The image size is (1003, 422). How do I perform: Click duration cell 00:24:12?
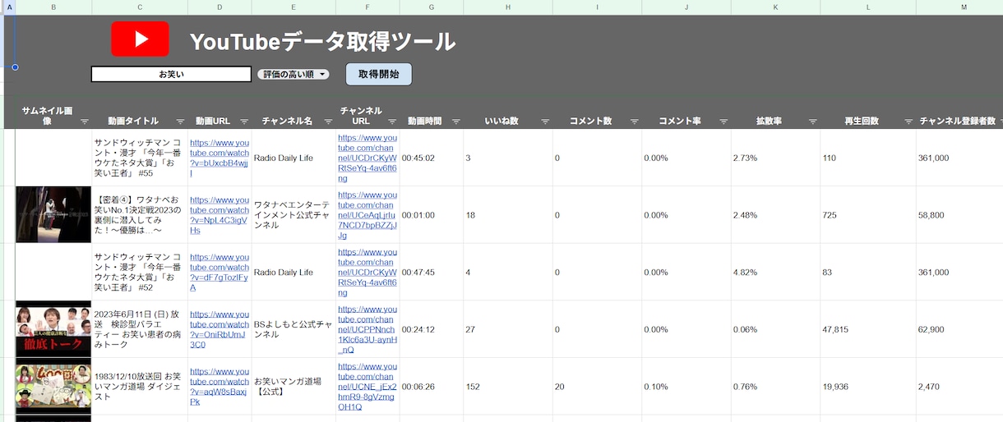pos(432,329)
